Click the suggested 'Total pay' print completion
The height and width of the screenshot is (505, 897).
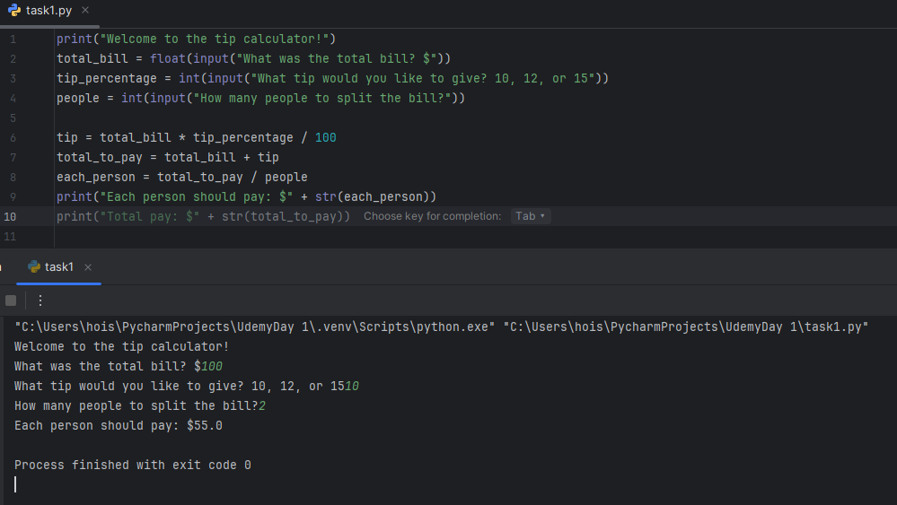pos(203,216)
